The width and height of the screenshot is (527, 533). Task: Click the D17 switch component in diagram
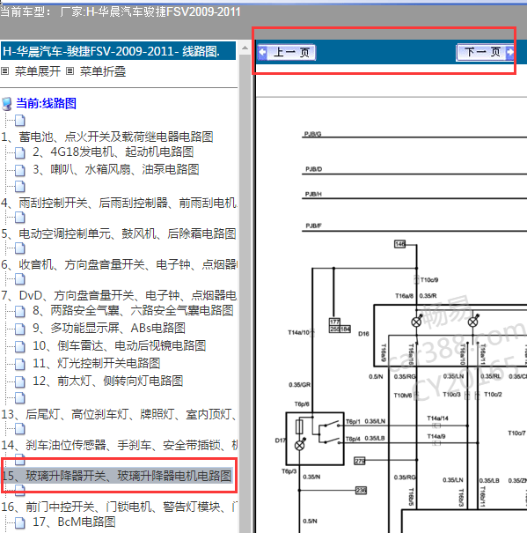tap(315, 439)
